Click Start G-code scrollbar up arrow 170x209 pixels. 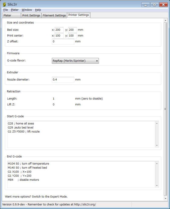[157, 123]
